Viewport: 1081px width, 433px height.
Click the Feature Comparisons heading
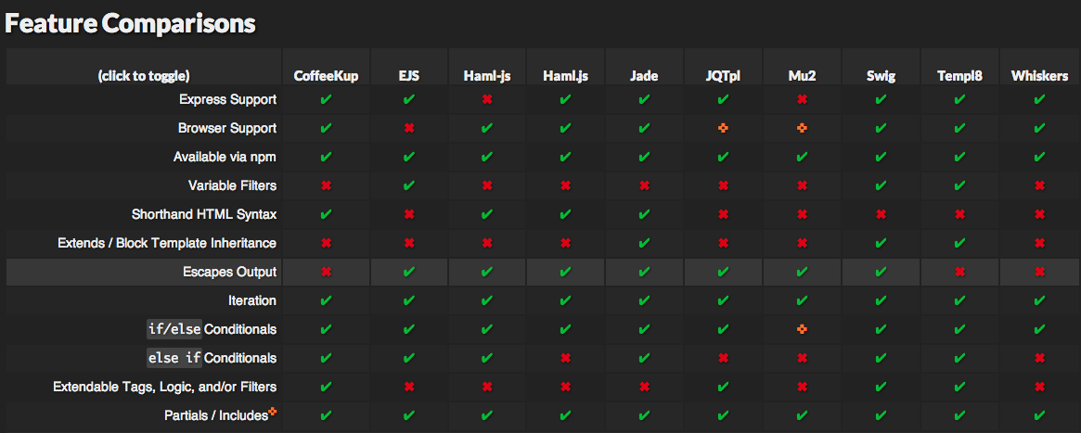pyautogui.click(x=130, y=24)
